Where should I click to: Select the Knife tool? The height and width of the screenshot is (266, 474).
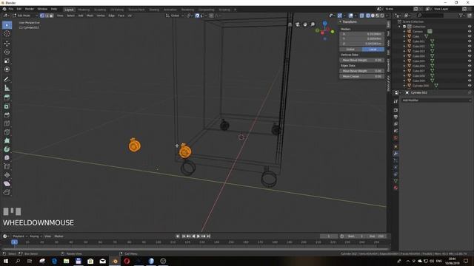click(x=7, y=132)
